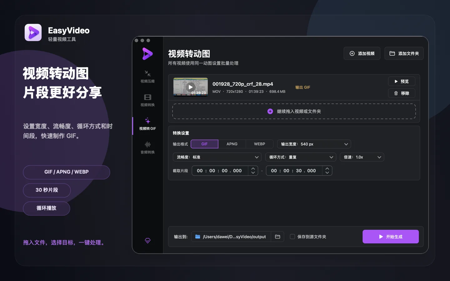This screenshot has height=281, width=450.
Task: Click the GIF / APNG / WEBP pill
Action: pos(67,172)
